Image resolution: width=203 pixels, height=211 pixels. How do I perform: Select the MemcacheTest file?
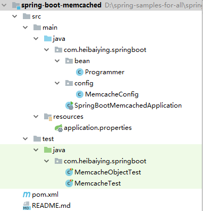(98, 183)
